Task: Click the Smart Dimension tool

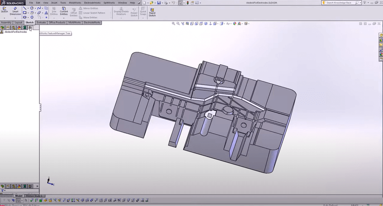Action: pos(15,10)
